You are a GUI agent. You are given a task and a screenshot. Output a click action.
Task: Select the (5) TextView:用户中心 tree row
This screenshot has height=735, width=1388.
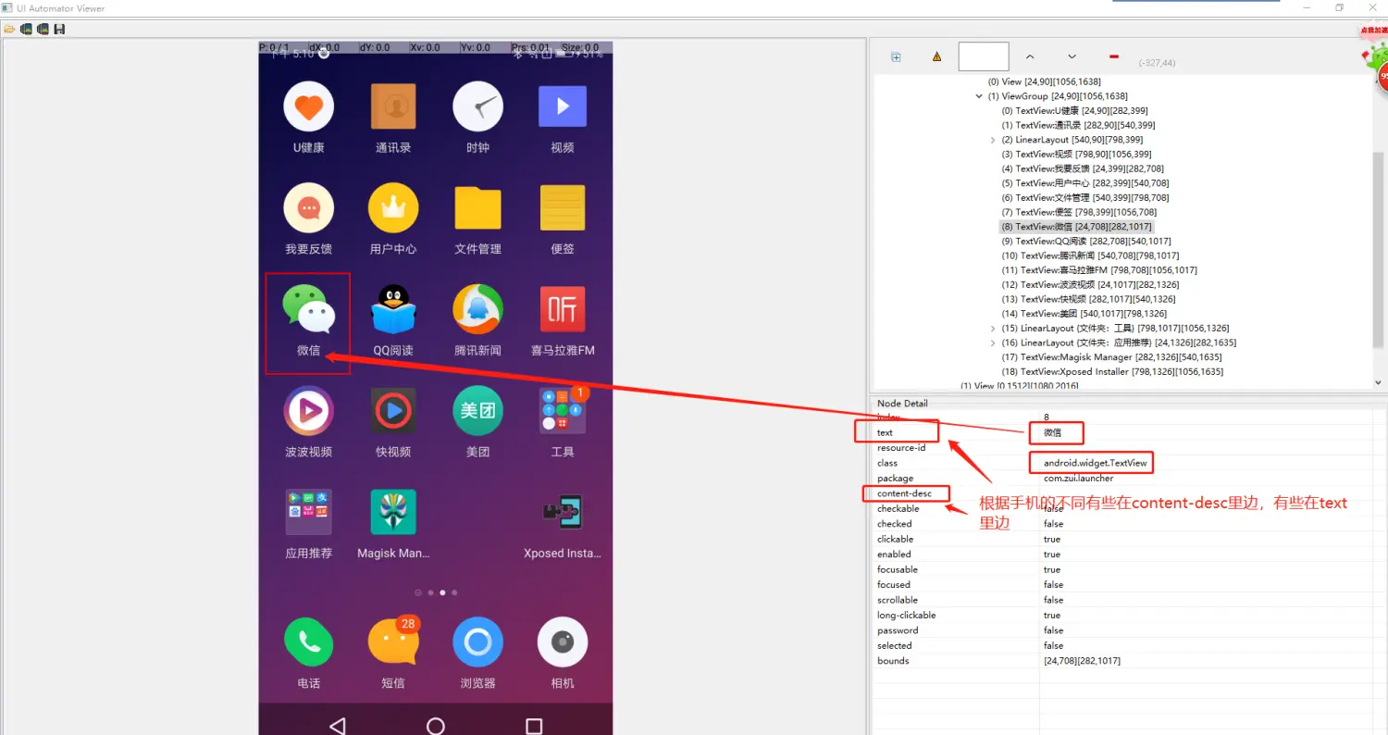click(x=1085, y=183)
